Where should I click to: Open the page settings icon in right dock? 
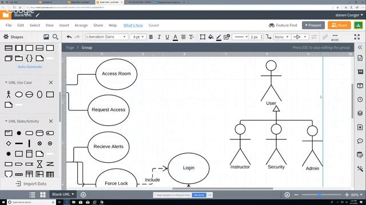click(360, 58)
